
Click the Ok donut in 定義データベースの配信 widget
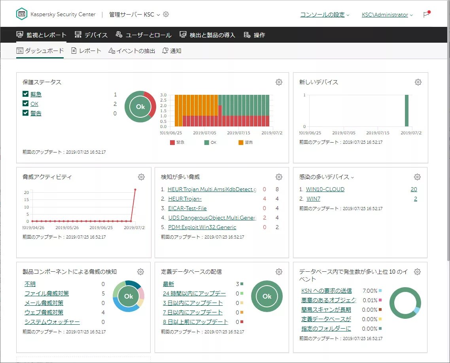point(267,296)
